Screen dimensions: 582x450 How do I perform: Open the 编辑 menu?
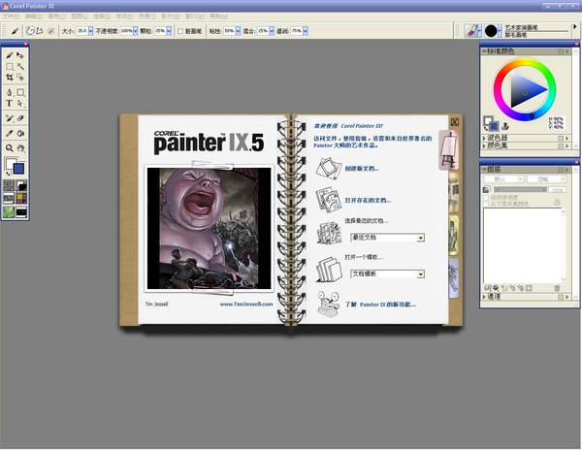click(33, 16)
